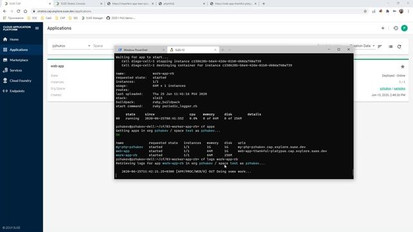Follow the pzhukov org link in card
This screenshot has width=413, height=232.
pyautogui.click(x=385, y=89)
